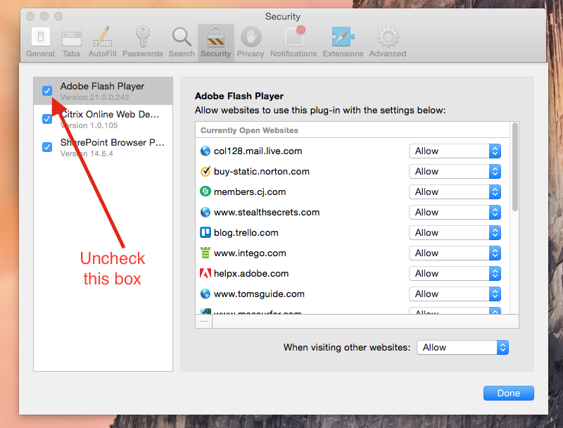Open Allow dropdown for www.tomsguide.com
The height and width of the screenshot is (428, 563).
pos(455,294)
